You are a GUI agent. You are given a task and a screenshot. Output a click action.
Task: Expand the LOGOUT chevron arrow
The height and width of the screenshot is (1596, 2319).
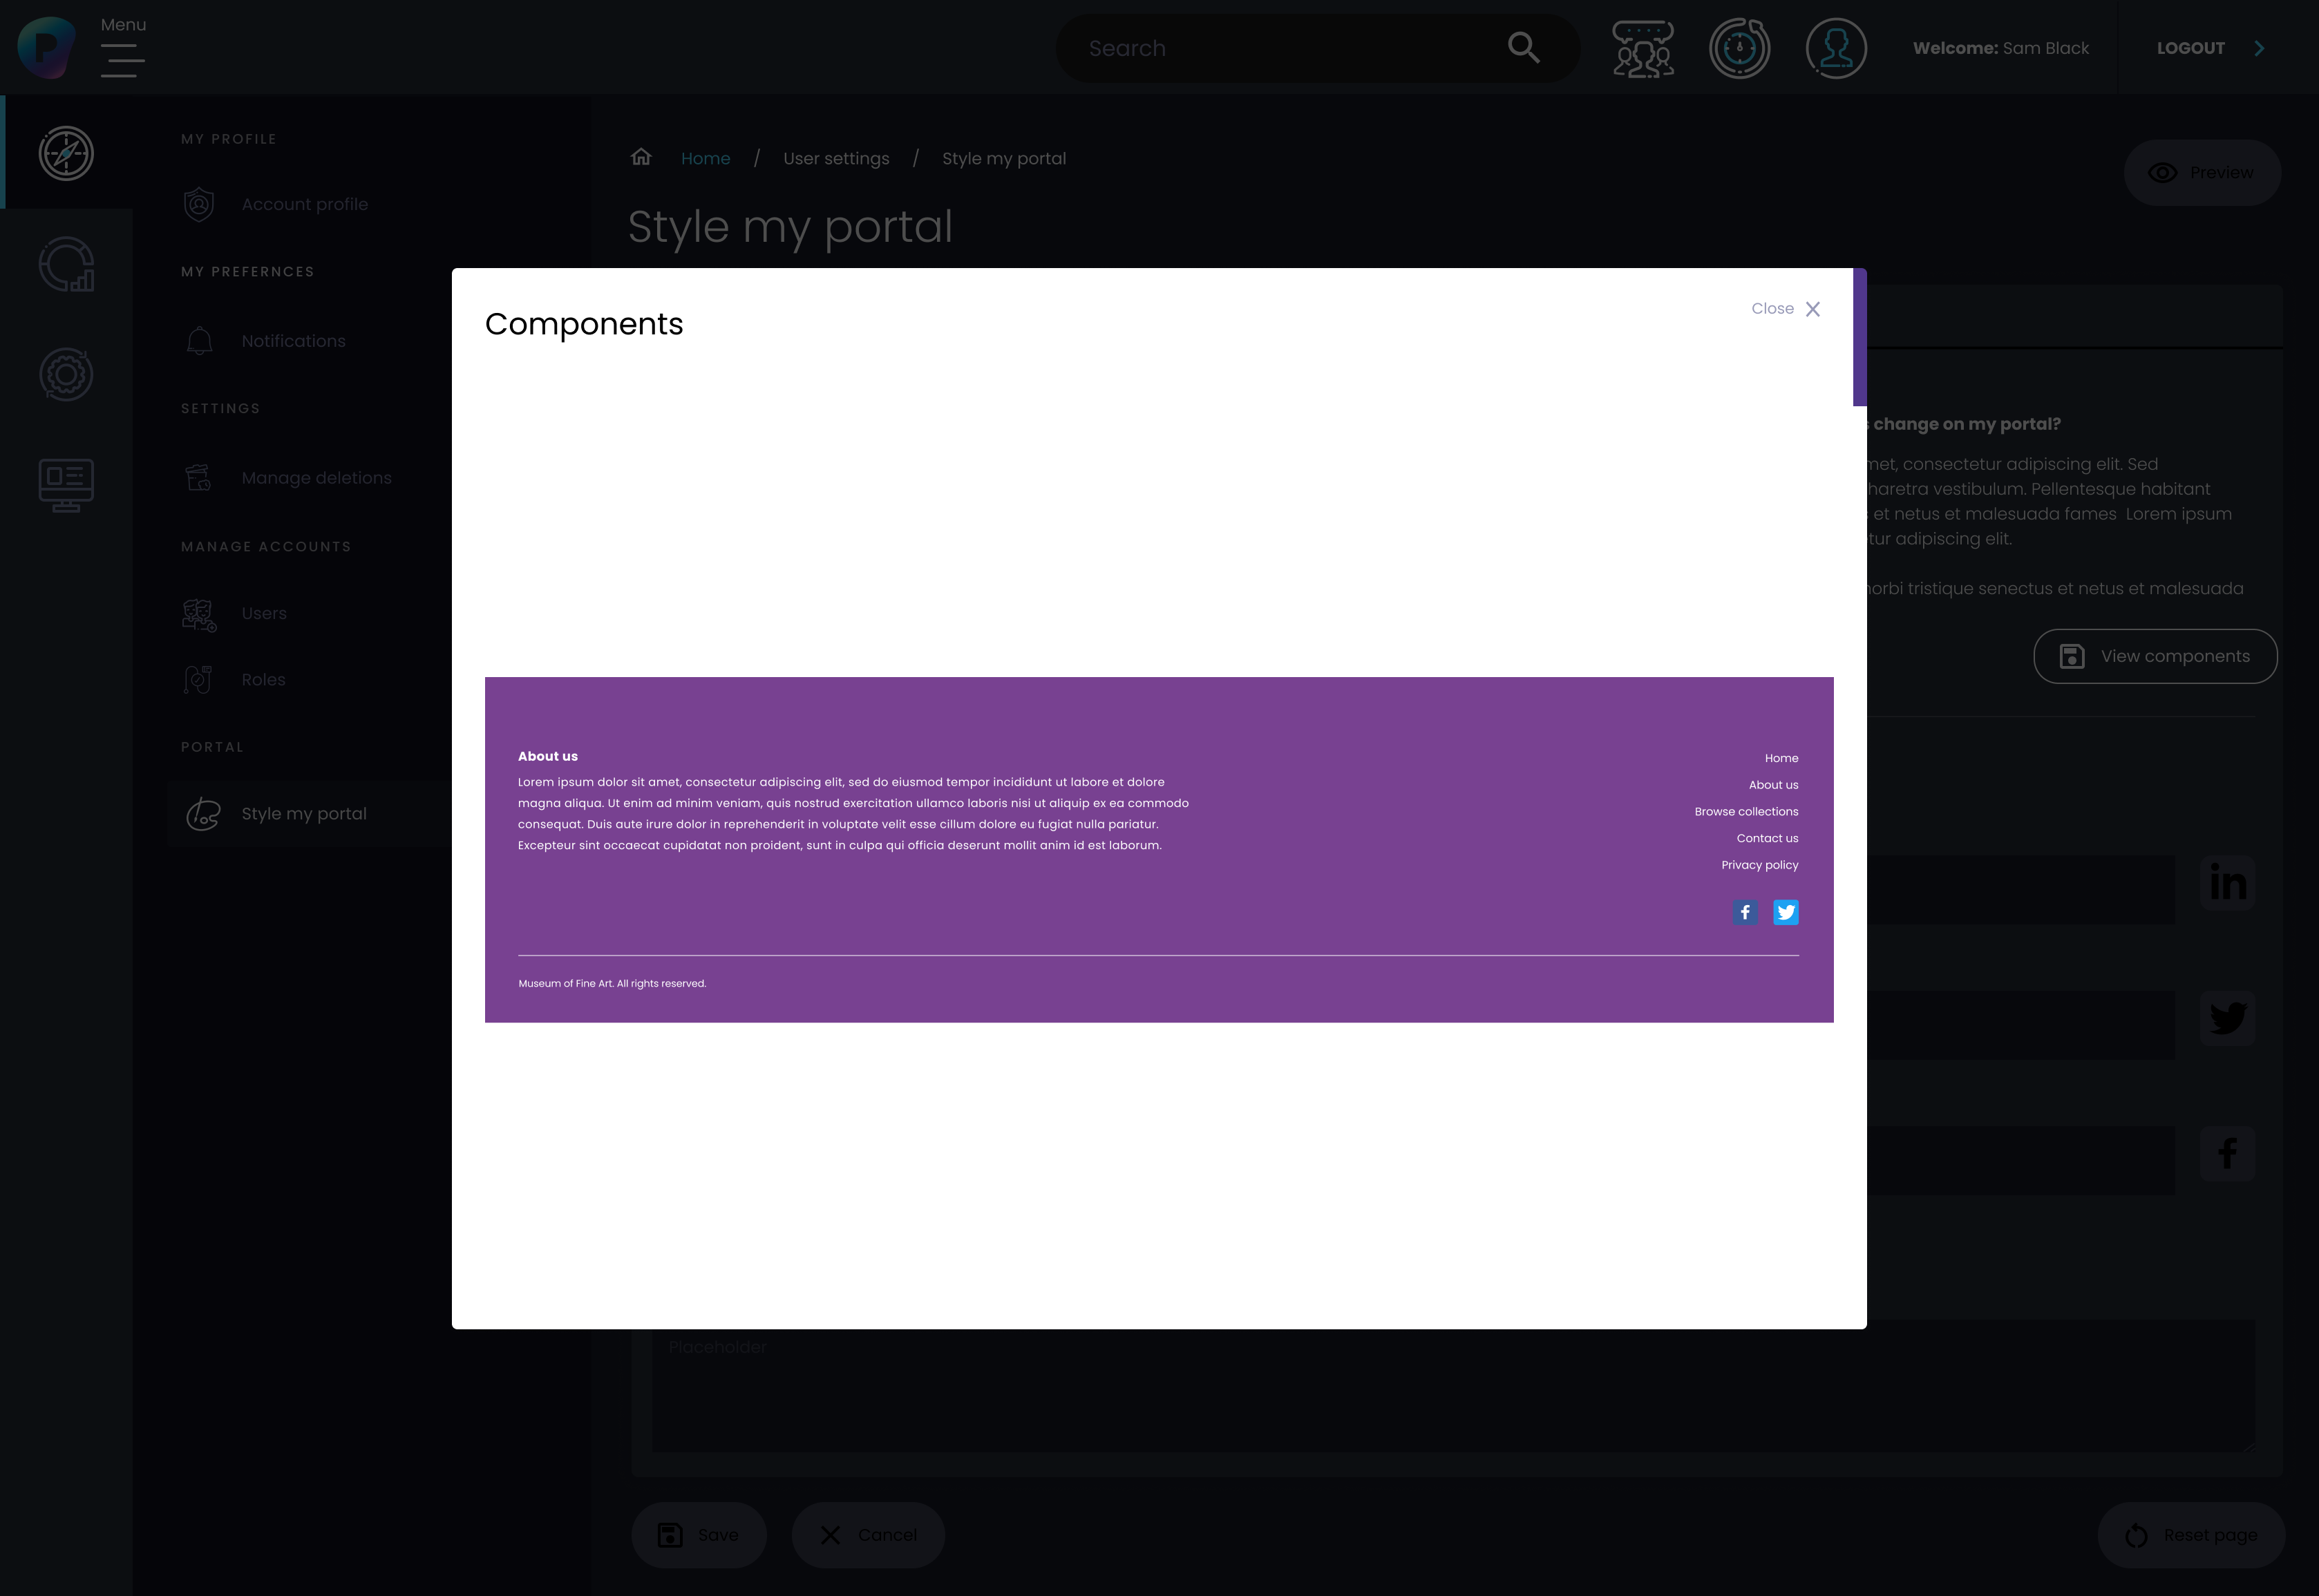coord(2259,48)
